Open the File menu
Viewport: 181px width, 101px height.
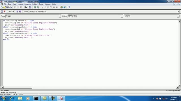(5, 4)
